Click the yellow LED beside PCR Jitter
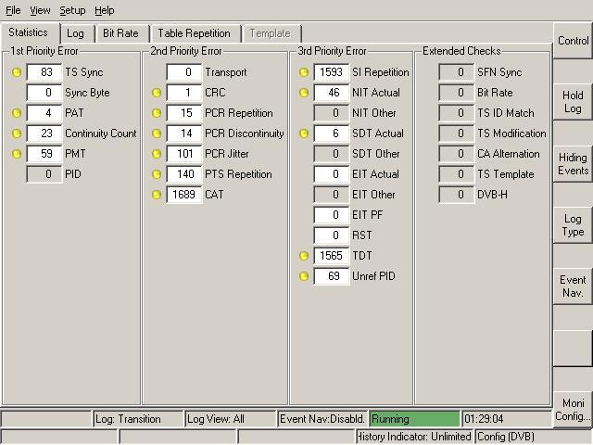593x445 pixels. [x=156, y=154]
